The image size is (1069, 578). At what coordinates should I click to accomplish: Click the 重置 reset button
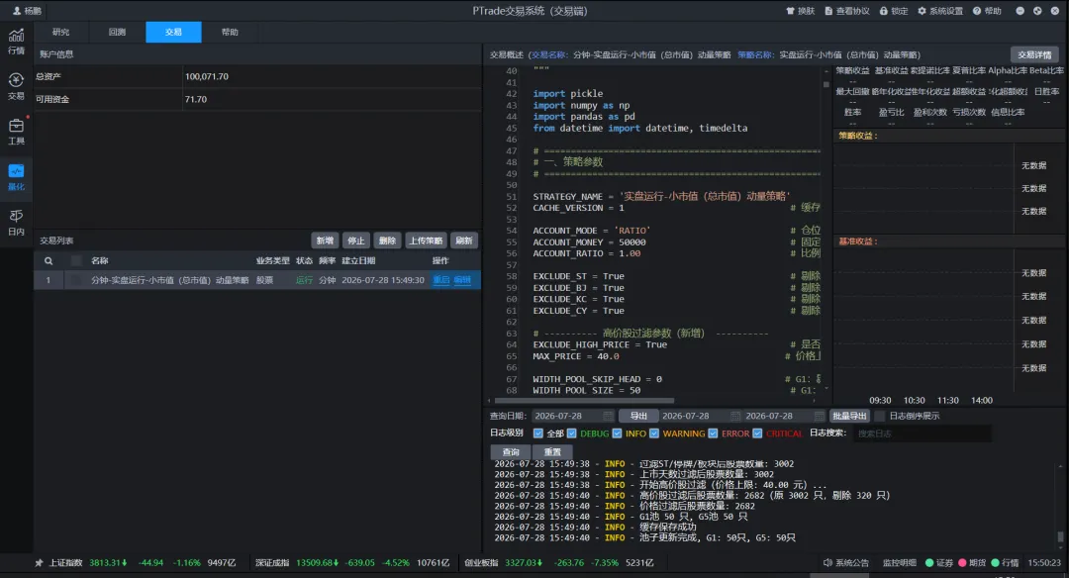[x=552, y=452]
